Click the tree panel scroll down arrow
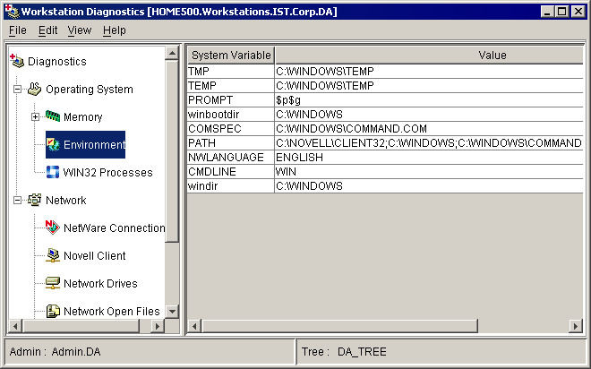 172,312
